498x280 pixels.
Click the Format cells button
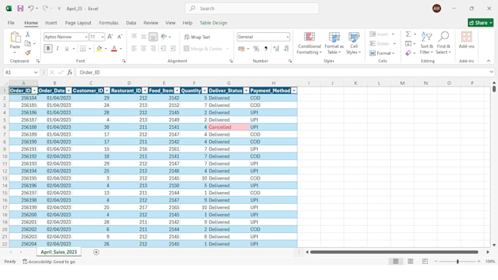click(x=382, y=53)
